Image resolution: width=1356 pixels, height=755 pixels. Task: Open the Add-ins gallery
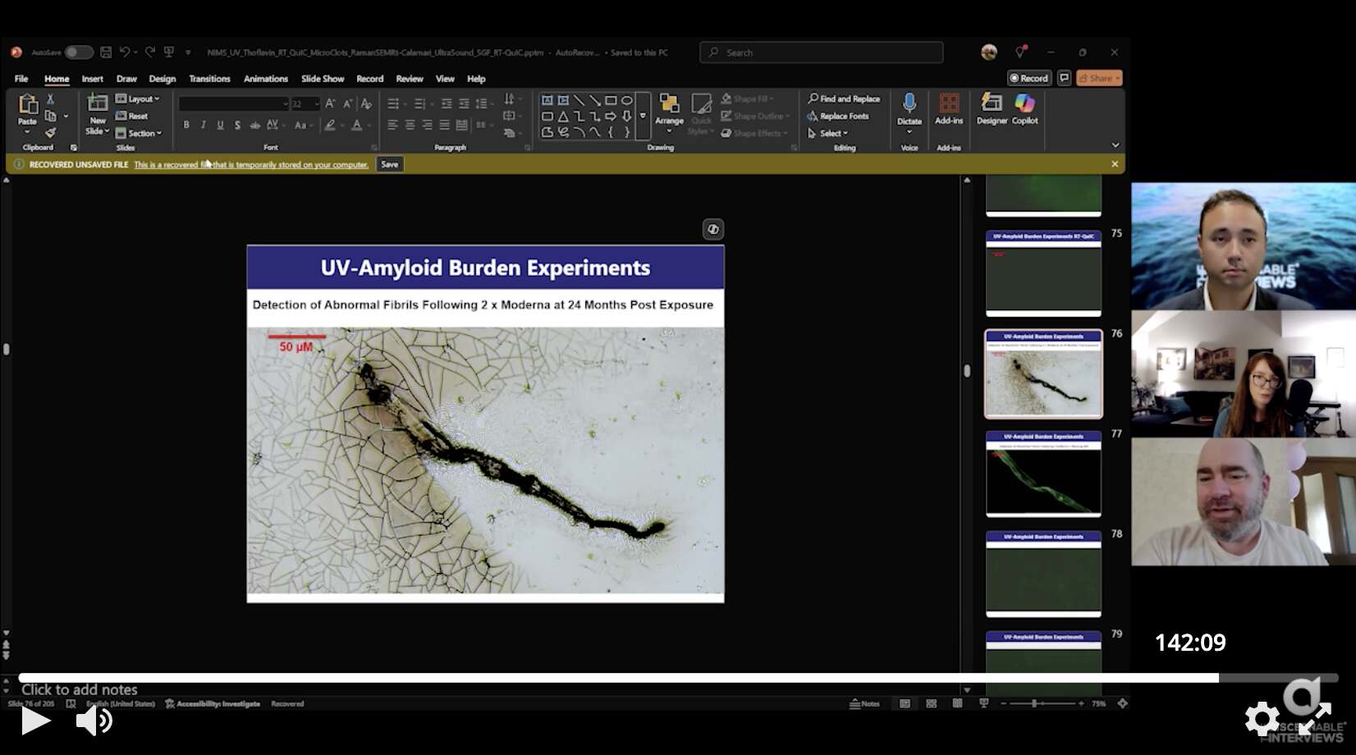[949, 109]
